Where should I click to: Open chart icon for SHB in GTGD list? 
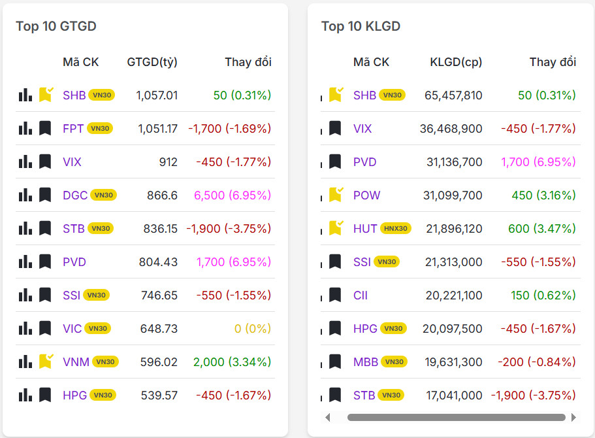pyautogui.click(x=25, y=95)
